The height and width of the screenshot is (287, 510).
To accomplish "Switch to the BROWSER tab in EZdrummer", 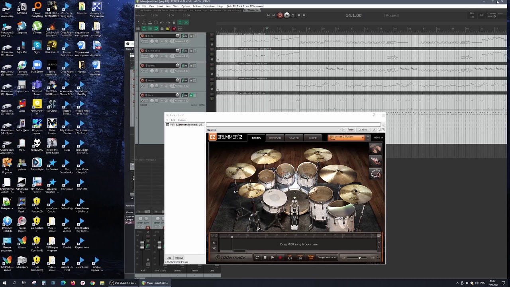I will click(275, 138).
